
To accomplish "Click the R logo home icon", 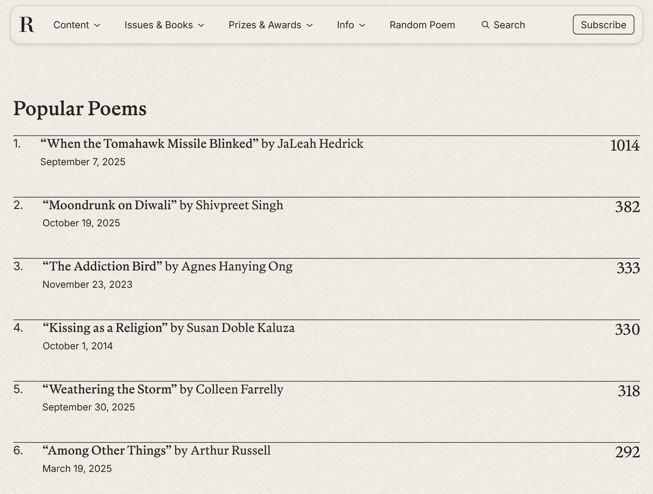I will click(26, 24).
